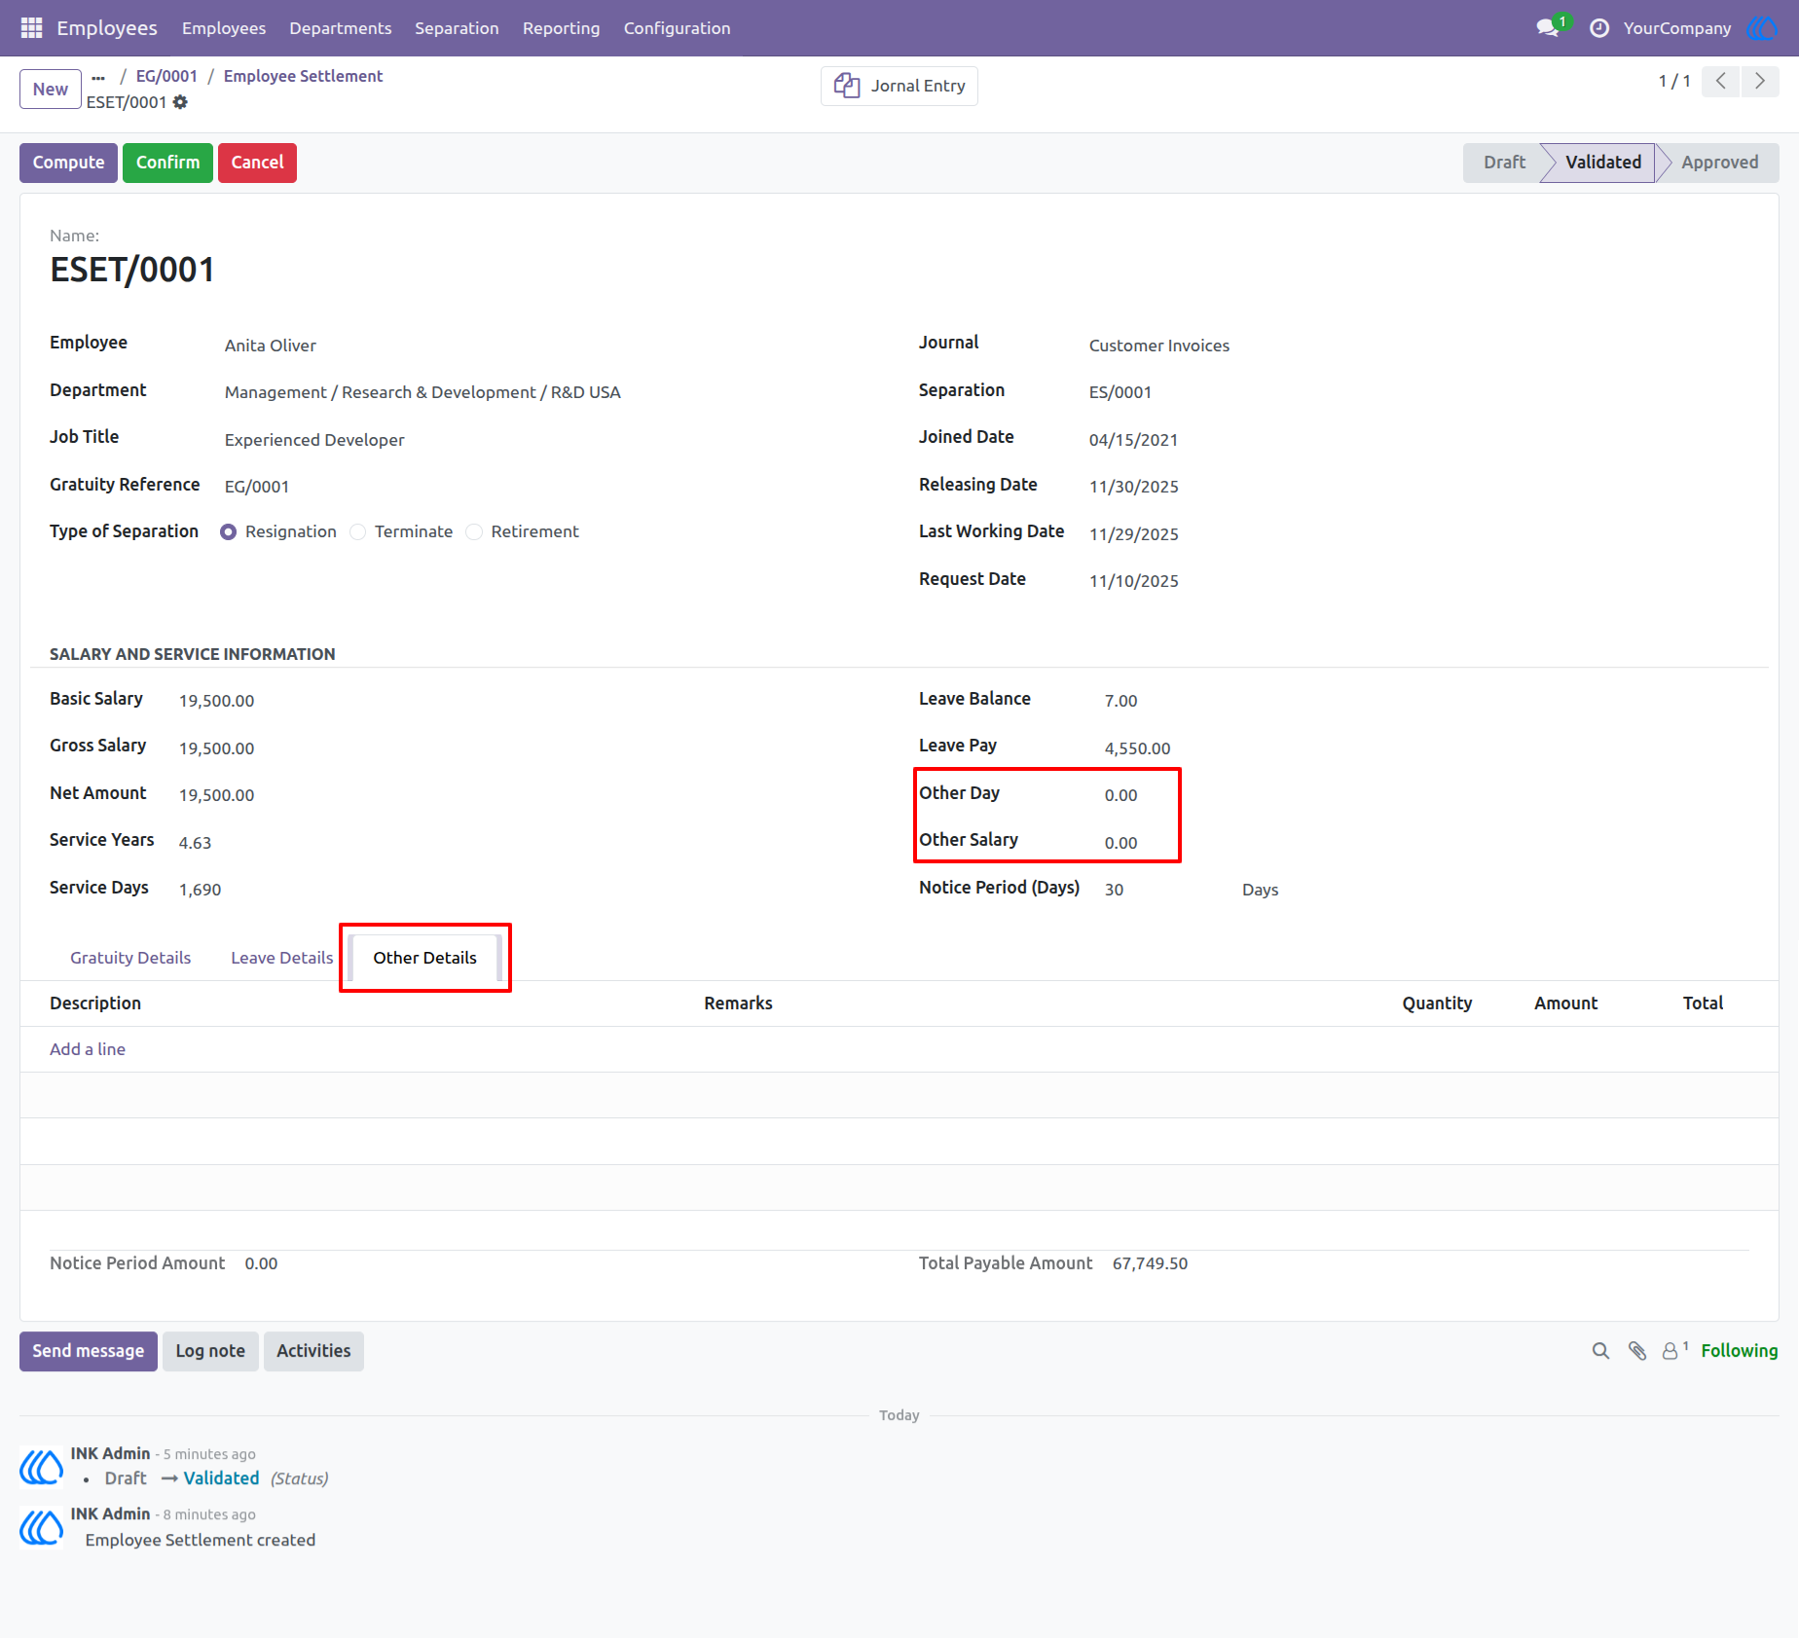Open the breadcrumb ellipsis menu
Screen dimensions: 1799x1641
pos(98,77)
